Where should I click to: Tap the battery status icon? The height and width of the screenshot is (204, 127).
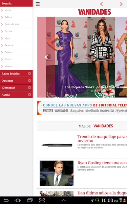pos(124,200)
